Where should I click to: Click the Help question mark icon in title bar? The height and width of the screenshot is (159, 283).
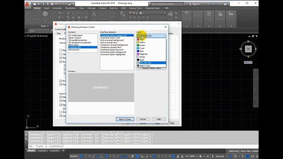click(x=225, y=4)
